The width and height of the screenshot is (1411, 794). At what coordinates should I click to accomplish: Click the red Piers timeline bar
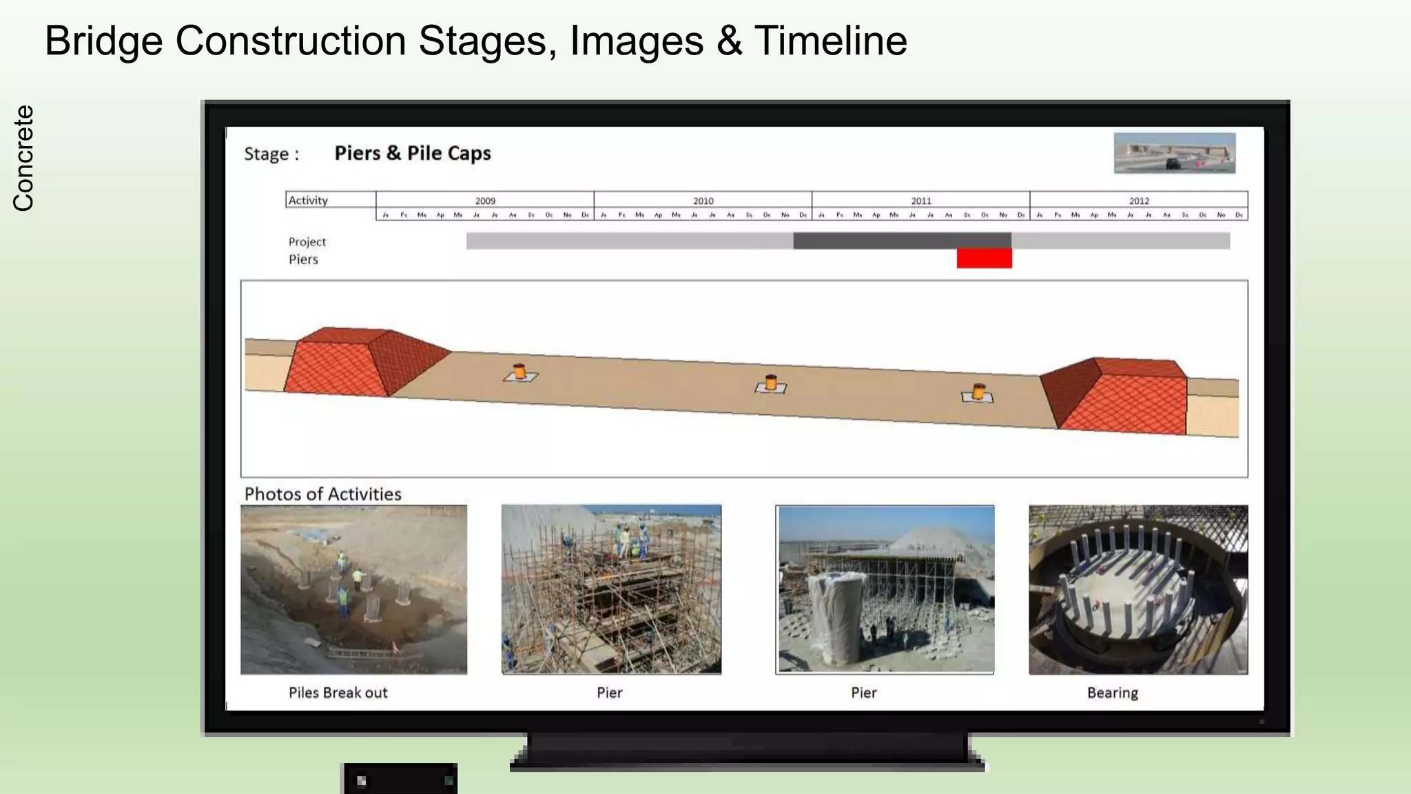pos(984,258)
